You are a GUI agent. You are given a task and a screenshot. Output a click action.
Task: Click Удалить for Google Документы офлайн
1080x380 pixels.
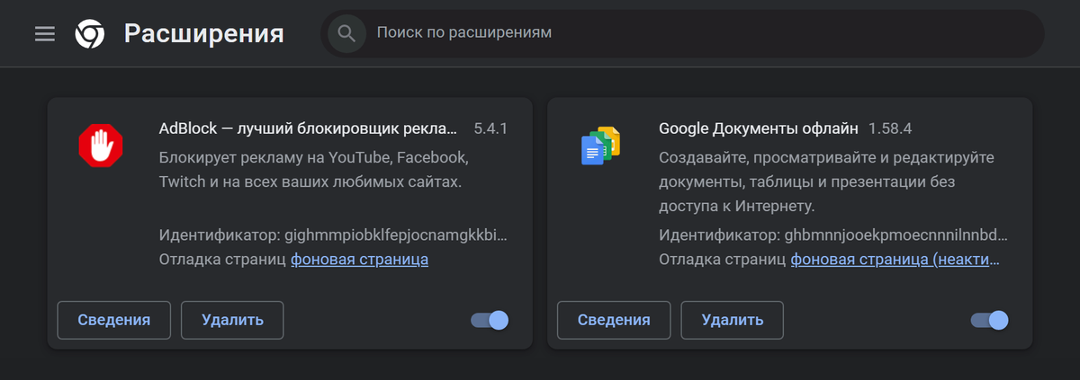[x=733, y=320]
